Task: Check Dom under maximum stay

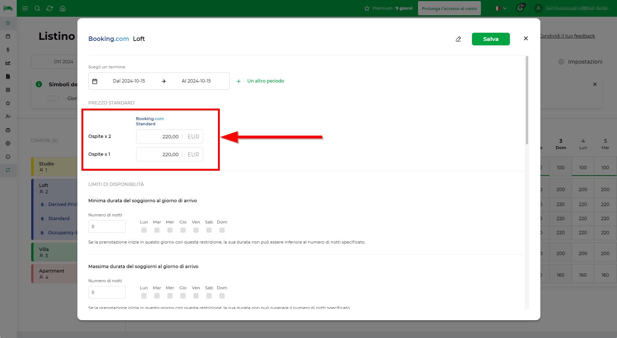Action: [222, 296]
